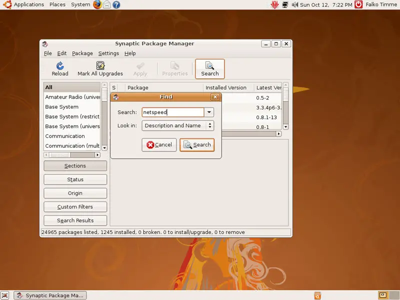This screenshot has height=300, width=400.
Task: Click the show desktop icon bottom-left
Action: click(x=5, y=295)
